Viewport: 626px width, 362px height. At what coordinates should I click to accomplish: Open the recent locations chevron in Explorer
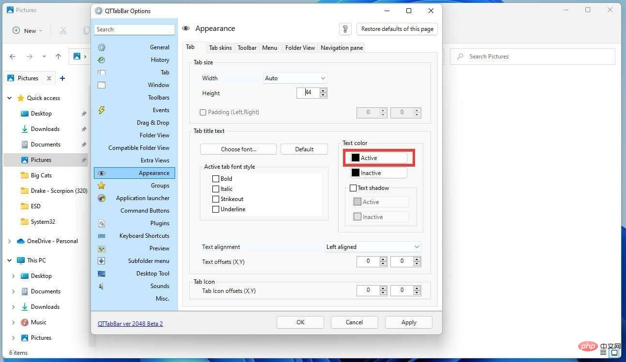[44, 57]
